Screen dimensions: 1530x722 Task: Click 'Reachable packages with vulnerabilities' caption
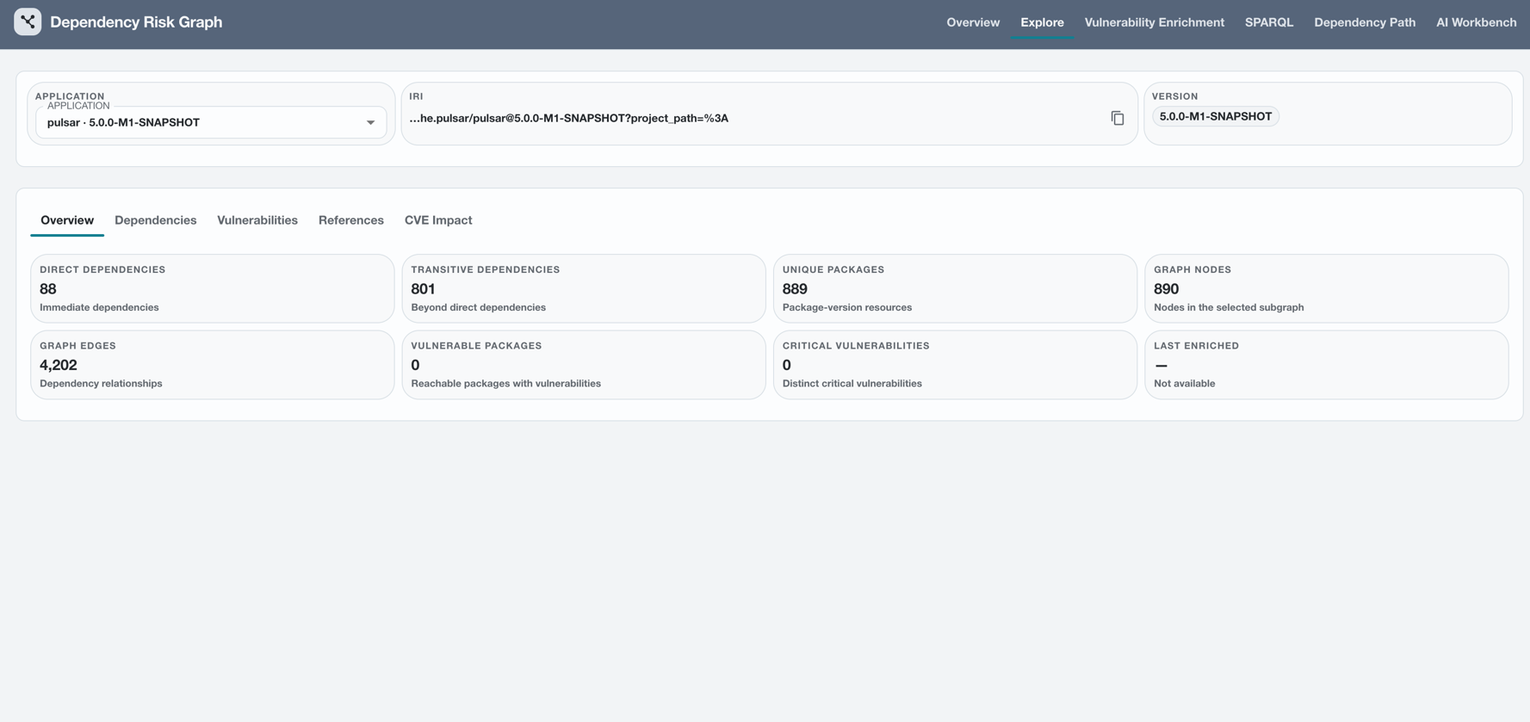(505, 384)
